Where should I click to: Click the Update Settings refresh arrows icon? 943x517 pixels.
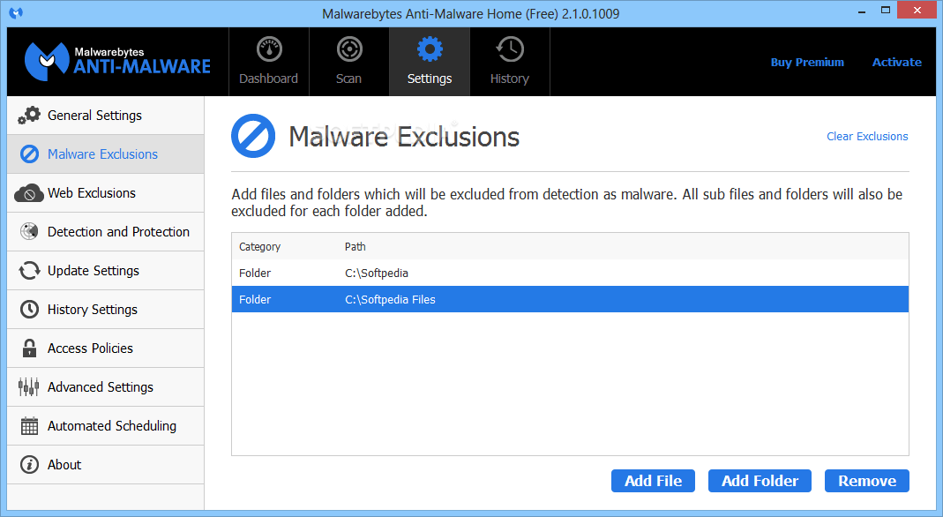(29, 271)
